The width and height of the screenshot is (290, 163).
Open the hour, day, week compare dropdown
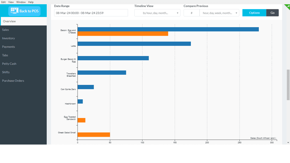(x=219, y=13)
